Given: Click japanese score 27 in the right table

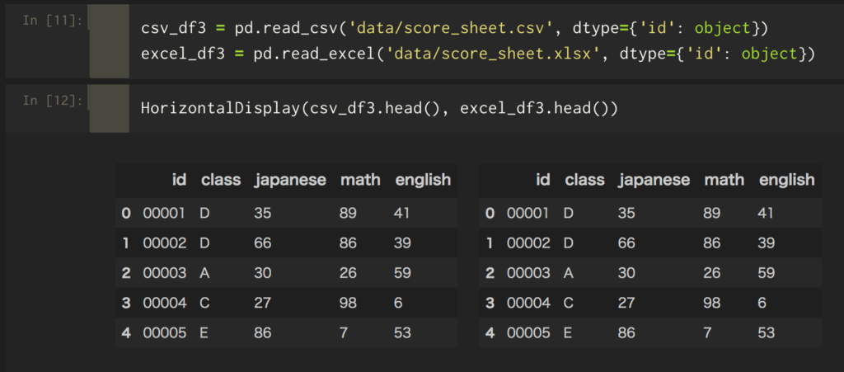Looking at the screenshot, I should [x=626, y=303].
